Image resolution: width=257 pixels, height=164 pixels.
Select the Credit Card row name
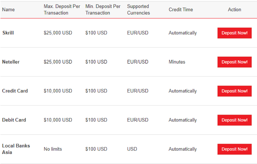(x=15, y=91)
